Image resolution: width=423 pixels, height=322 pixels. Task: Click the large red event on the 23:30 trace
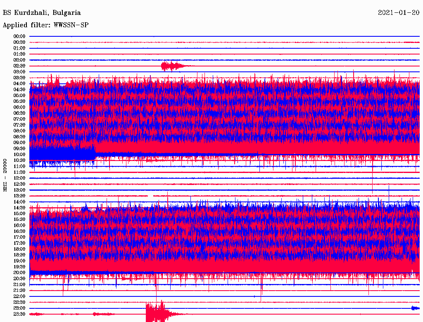point(156,313)
